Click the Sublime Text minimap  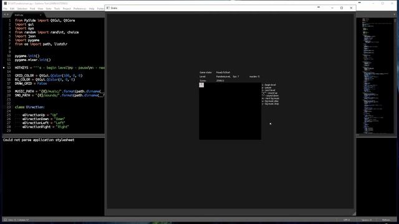pyautogui.click(x=377, y=75)
